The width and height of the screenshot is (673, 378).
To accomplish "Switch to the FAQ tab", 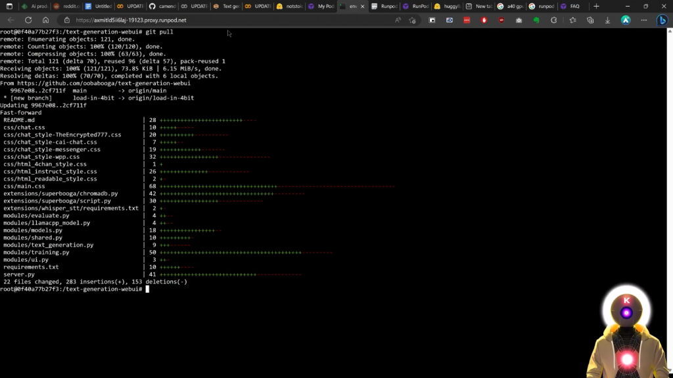I will (x=570, y=6).
